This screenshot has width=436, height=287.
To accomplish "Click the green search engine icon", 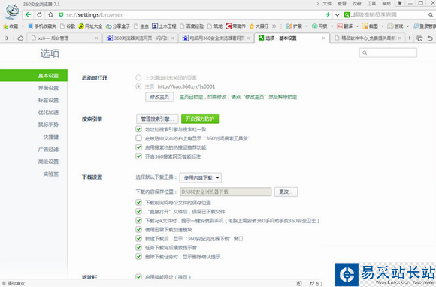I will (347, 14).
